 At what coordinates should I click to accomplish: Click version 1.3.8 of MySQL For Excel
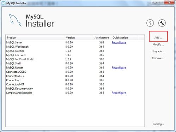pyautogui.click(x=68, y=55)
